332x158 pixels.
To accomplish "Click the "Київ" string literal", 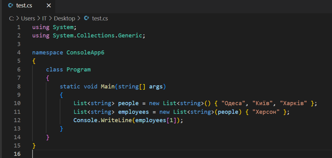I will (x=262, y=103).
